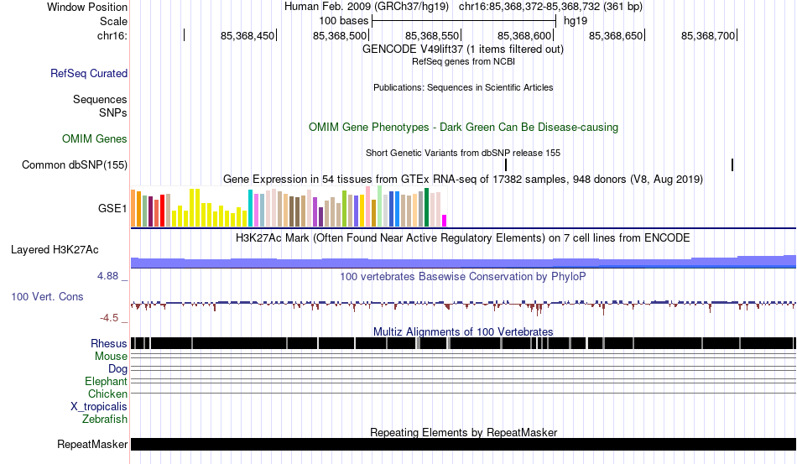Select the Rhesus species label
The width and height of the screenshot is (797, 464).
[x=109, y=343]
